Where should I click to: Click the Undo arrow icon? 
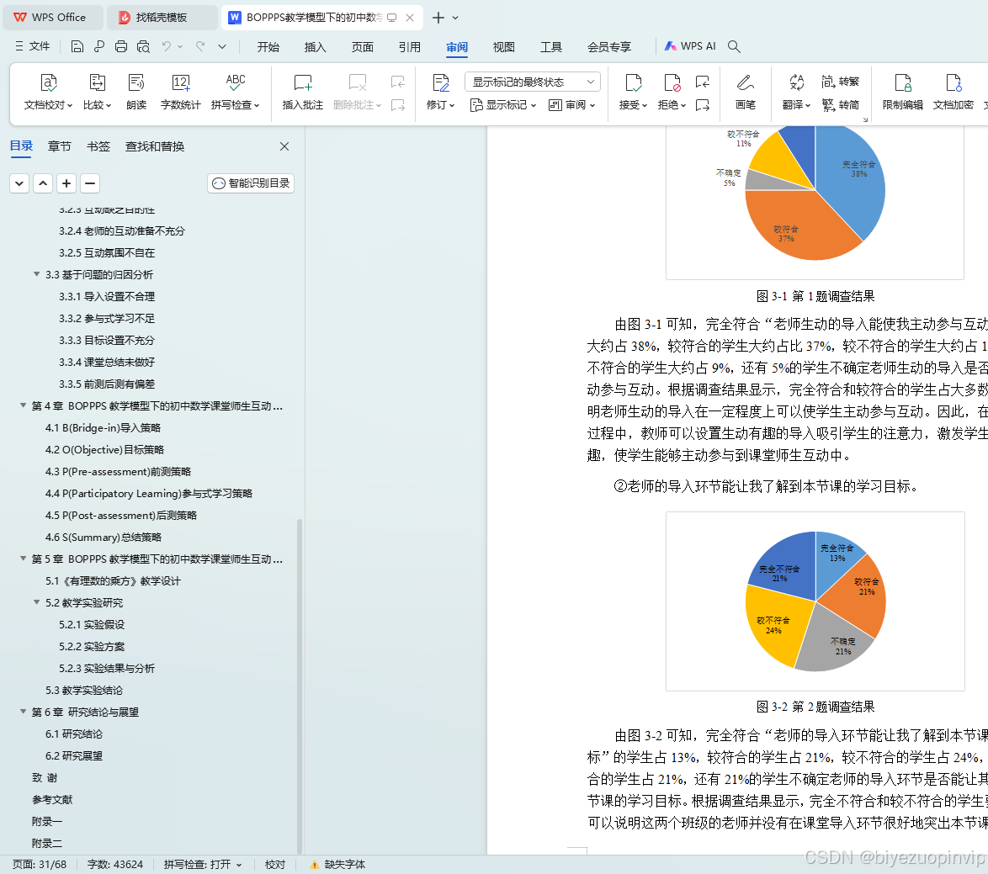tap(167, 46)
